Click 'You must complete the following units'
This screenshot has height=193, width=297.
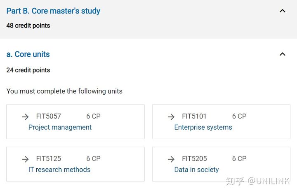64,91
